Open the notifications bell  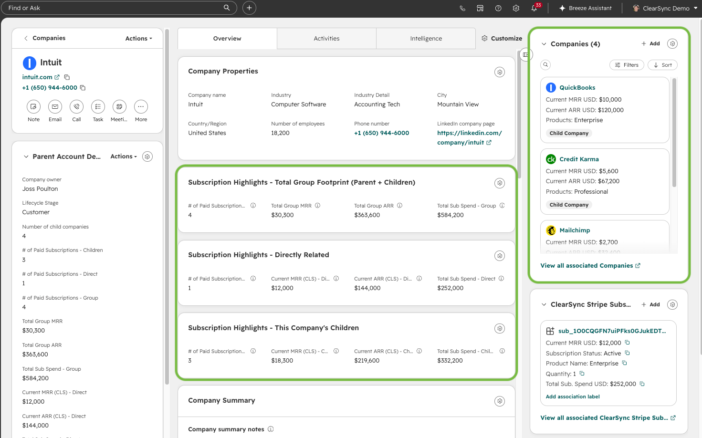click(534, 8)
